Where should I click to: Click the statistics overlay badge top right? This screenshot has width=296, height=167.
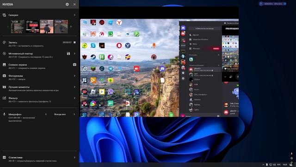pyautogui.click(x=273, y=4)
